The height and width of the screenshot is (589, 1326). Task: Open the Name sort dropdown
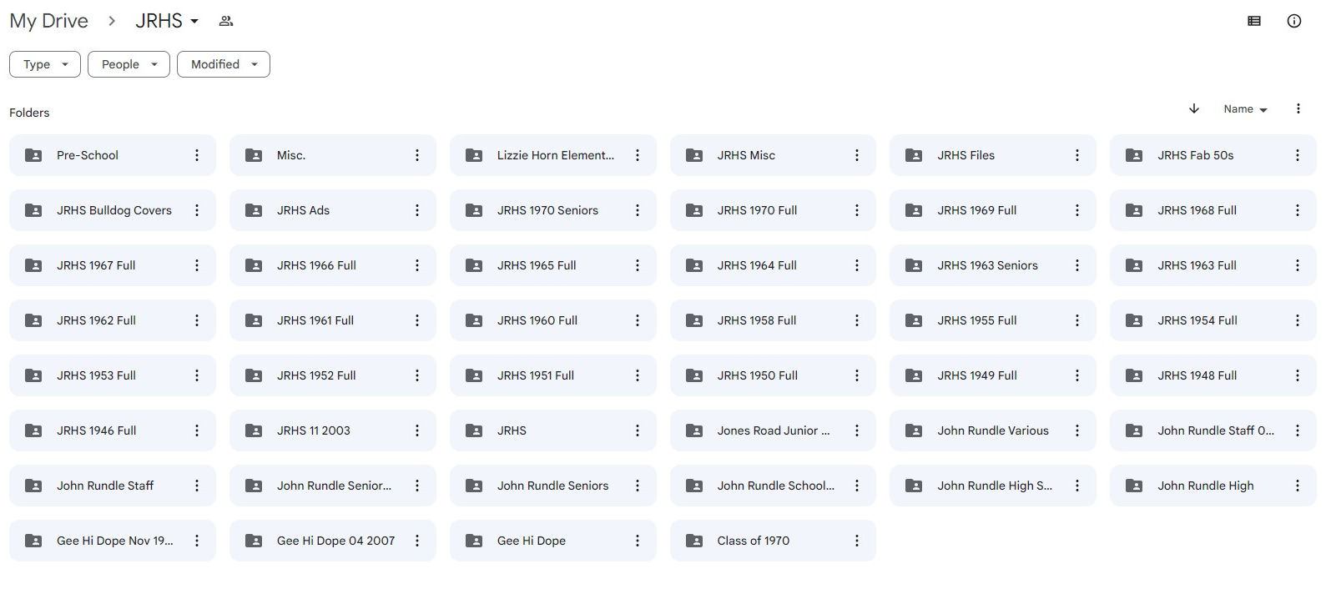coord(1244,109)
